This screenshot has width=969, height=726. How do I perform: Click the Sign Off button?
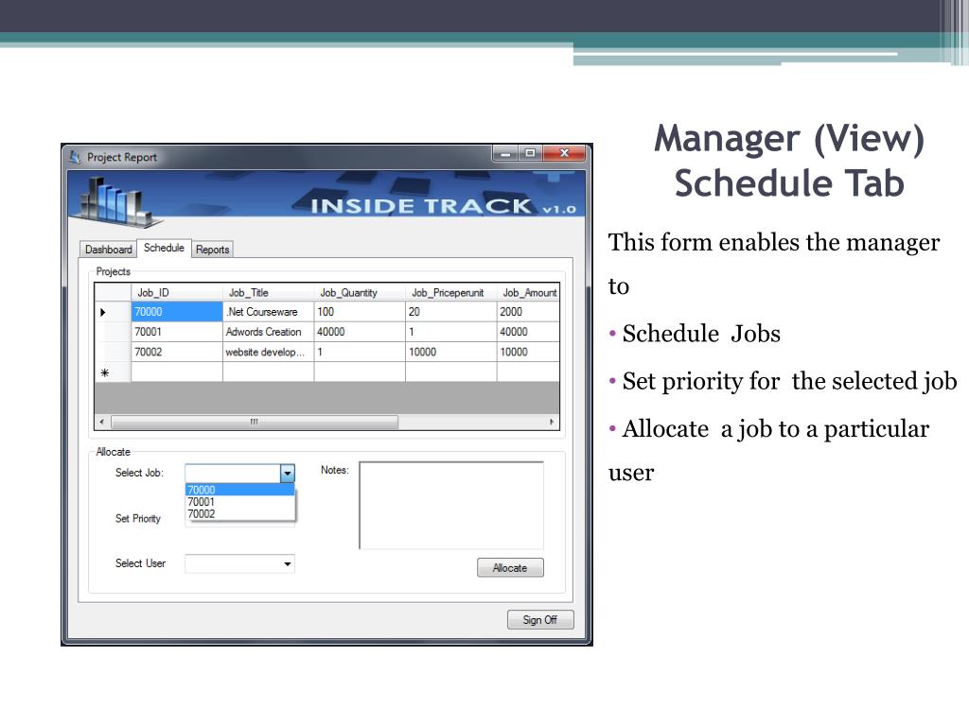click(540, 620)
